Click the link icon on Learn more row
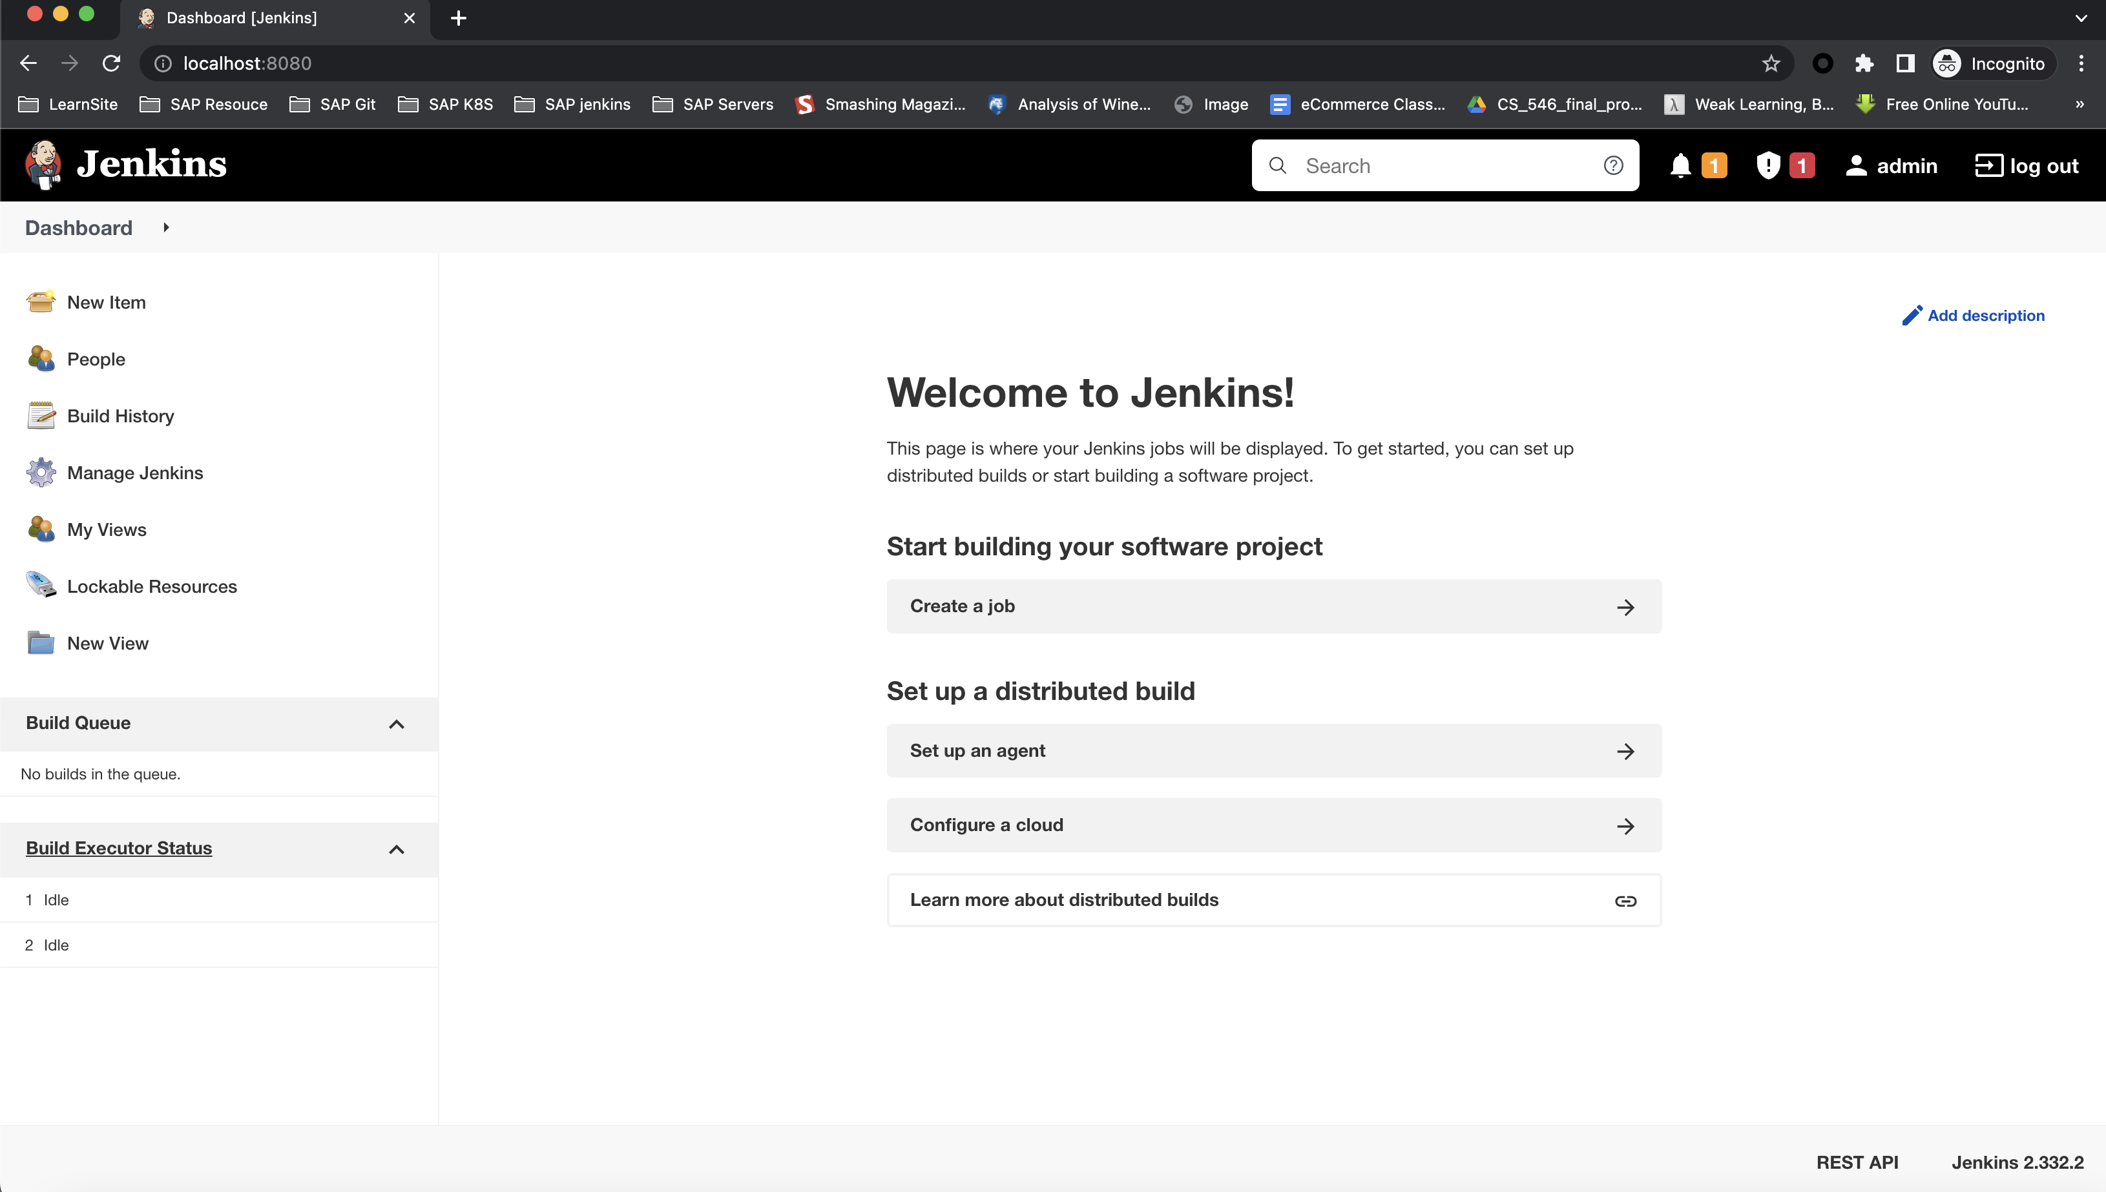The image size is (2106, 1192). pyautogui.click(x=1625, y=901)
